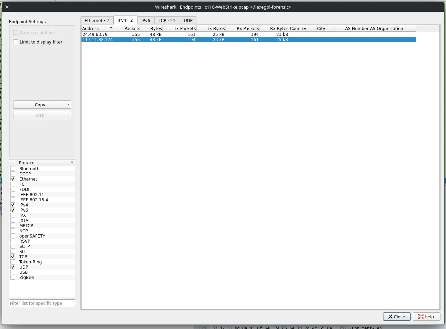This screenshot has height=329, width=446.
Task: Select the 117.11.88.124 endpoint row
Action: 249,40
